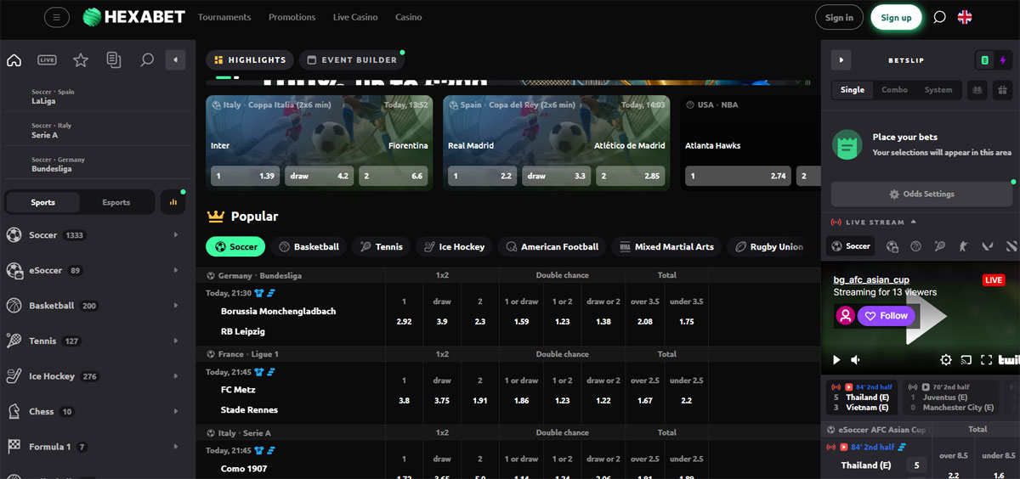Open stream settings gear in video player
1020x479 pixels.
point(946,360)
